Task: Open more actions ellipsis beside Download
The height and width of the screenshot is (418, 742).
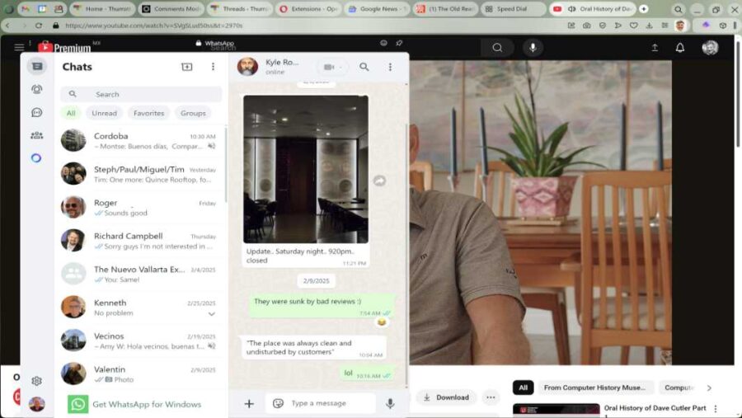Action: (491, 397)
